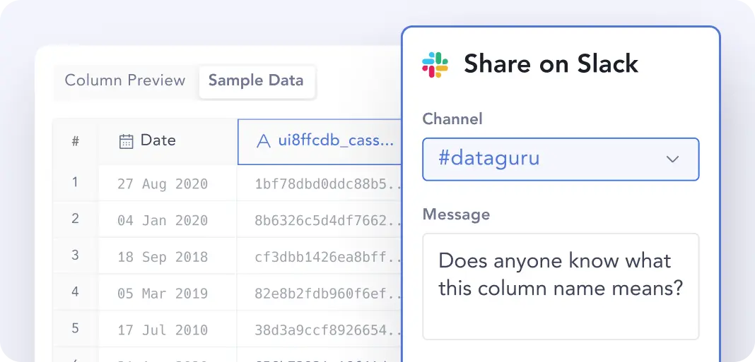The height and width of the screenshot is (362, 755).
Task: Expand the Channel dropdown chevron
Action: 672,159
